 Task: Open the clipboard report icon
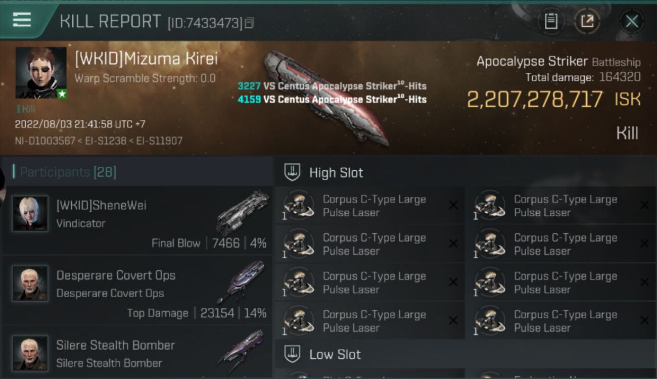pyautogui.click(x=551, y=21)
